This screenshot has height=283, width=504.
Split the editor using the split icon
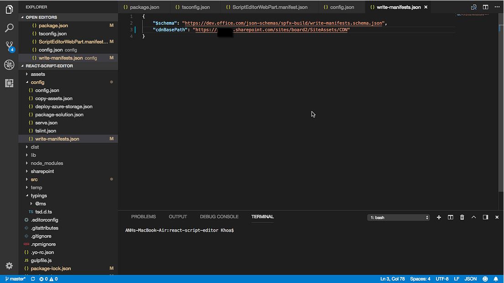pos(485,7)
